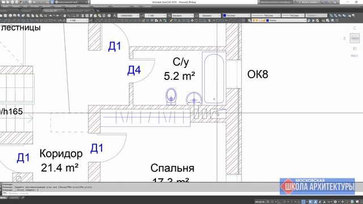The width and height of the screenshot is (363, 204).
Task: Click Make Object's Layer Current icon
Action: [x=309, y=20]
